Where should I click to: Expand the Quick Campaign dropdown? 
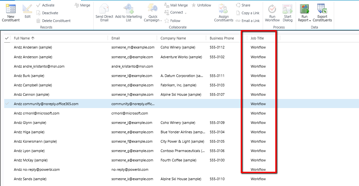[x=161, y=20]
